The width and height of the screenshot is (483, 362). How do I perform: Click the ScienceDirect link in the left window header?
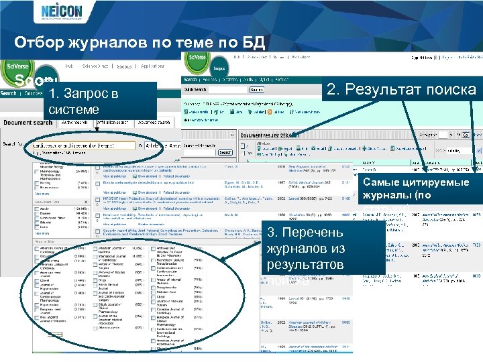click(x=95, y=66)
